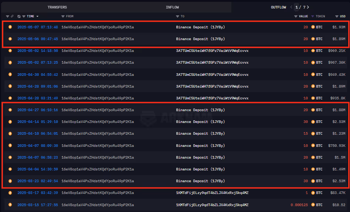
Task: Open the VALUE column filter icon
Action: 295,16
